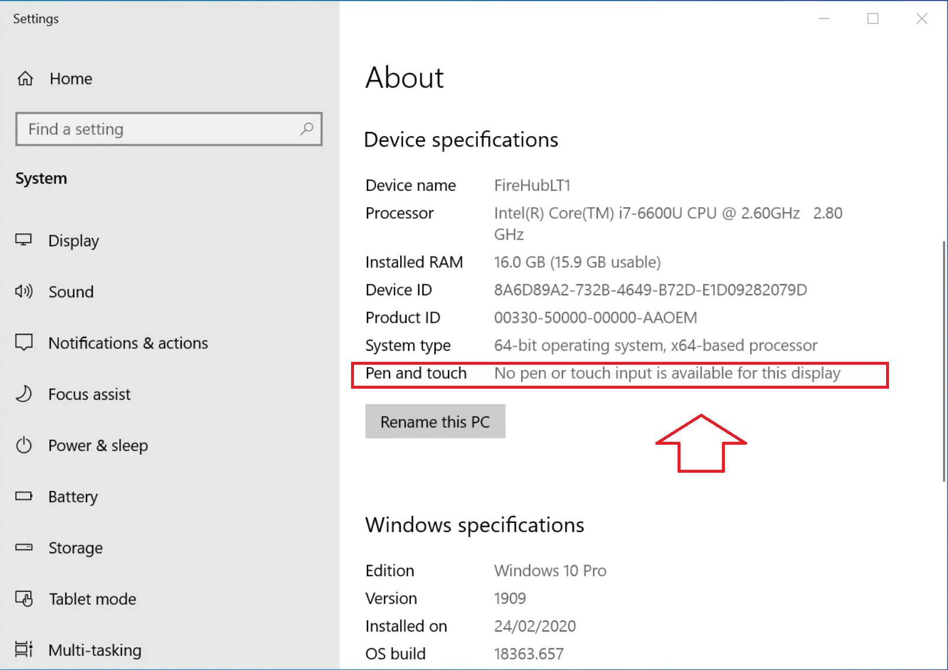This screenshot has height=670, width=948.
Task: Click the Display monitor icon
Action: click(x=24, y=240)
